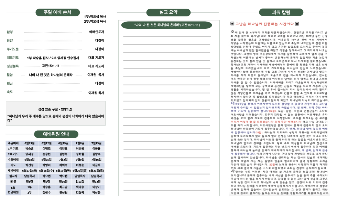Select the '환영' item in worship order

point(10,32)
